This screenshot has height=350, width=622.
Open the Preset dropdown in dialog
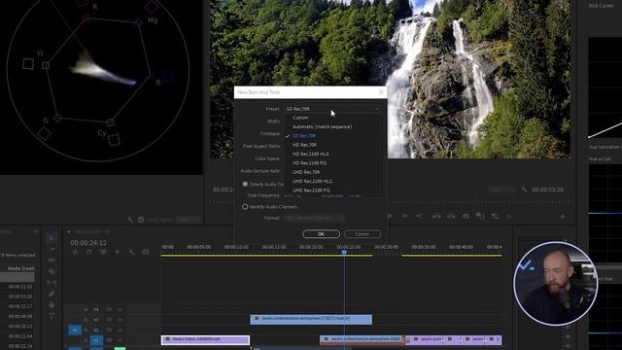[x=332, y=109]
